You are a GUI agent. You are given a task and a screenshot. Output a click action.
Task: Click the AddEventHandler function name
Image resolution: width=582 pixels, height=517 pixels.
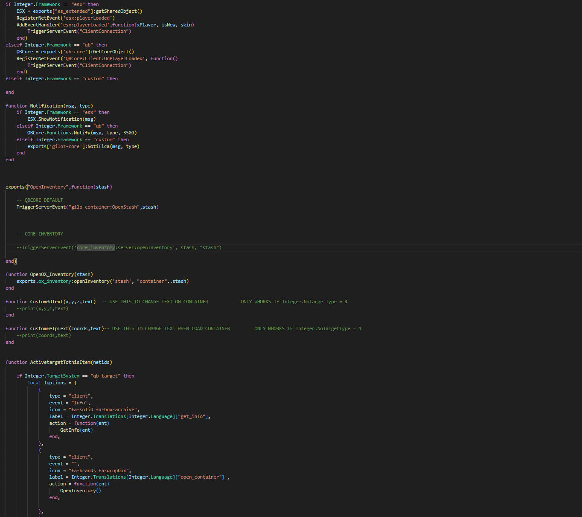pos(37,25)
